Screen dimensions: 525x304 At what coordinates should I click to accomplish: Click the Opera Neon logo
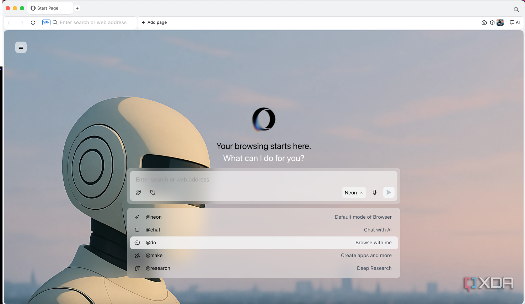click(264, 119)
